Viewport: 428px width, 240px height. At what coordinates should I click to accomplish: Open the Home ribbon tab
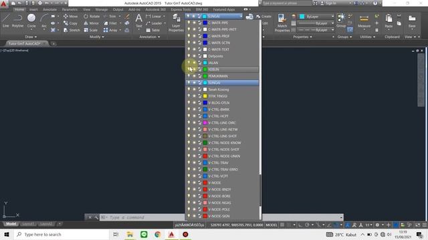(x=19, y=9)
